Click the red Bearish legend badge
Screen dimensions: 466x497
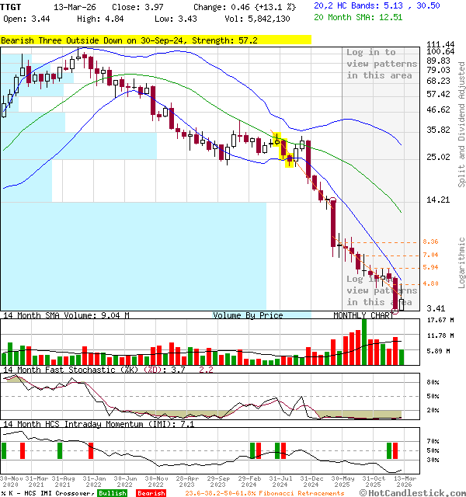(x=151, y=492)
